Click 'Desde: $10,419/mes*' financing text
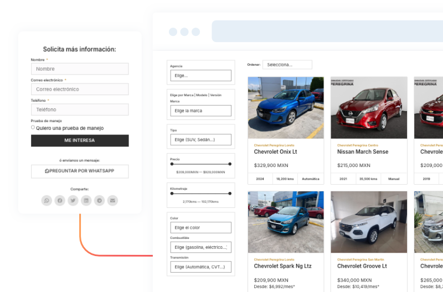This screenshot has height=292, width=443. click(358, 286)
